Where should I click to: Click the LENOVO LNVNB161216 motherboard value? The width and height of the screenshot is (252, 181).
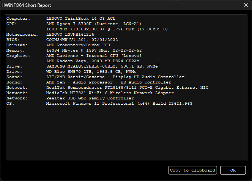pyautogui.click(x=70, y=35)
